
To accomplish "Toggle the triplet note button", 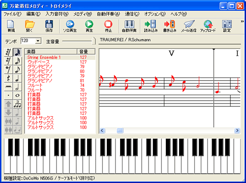I will tap(17, 104).
